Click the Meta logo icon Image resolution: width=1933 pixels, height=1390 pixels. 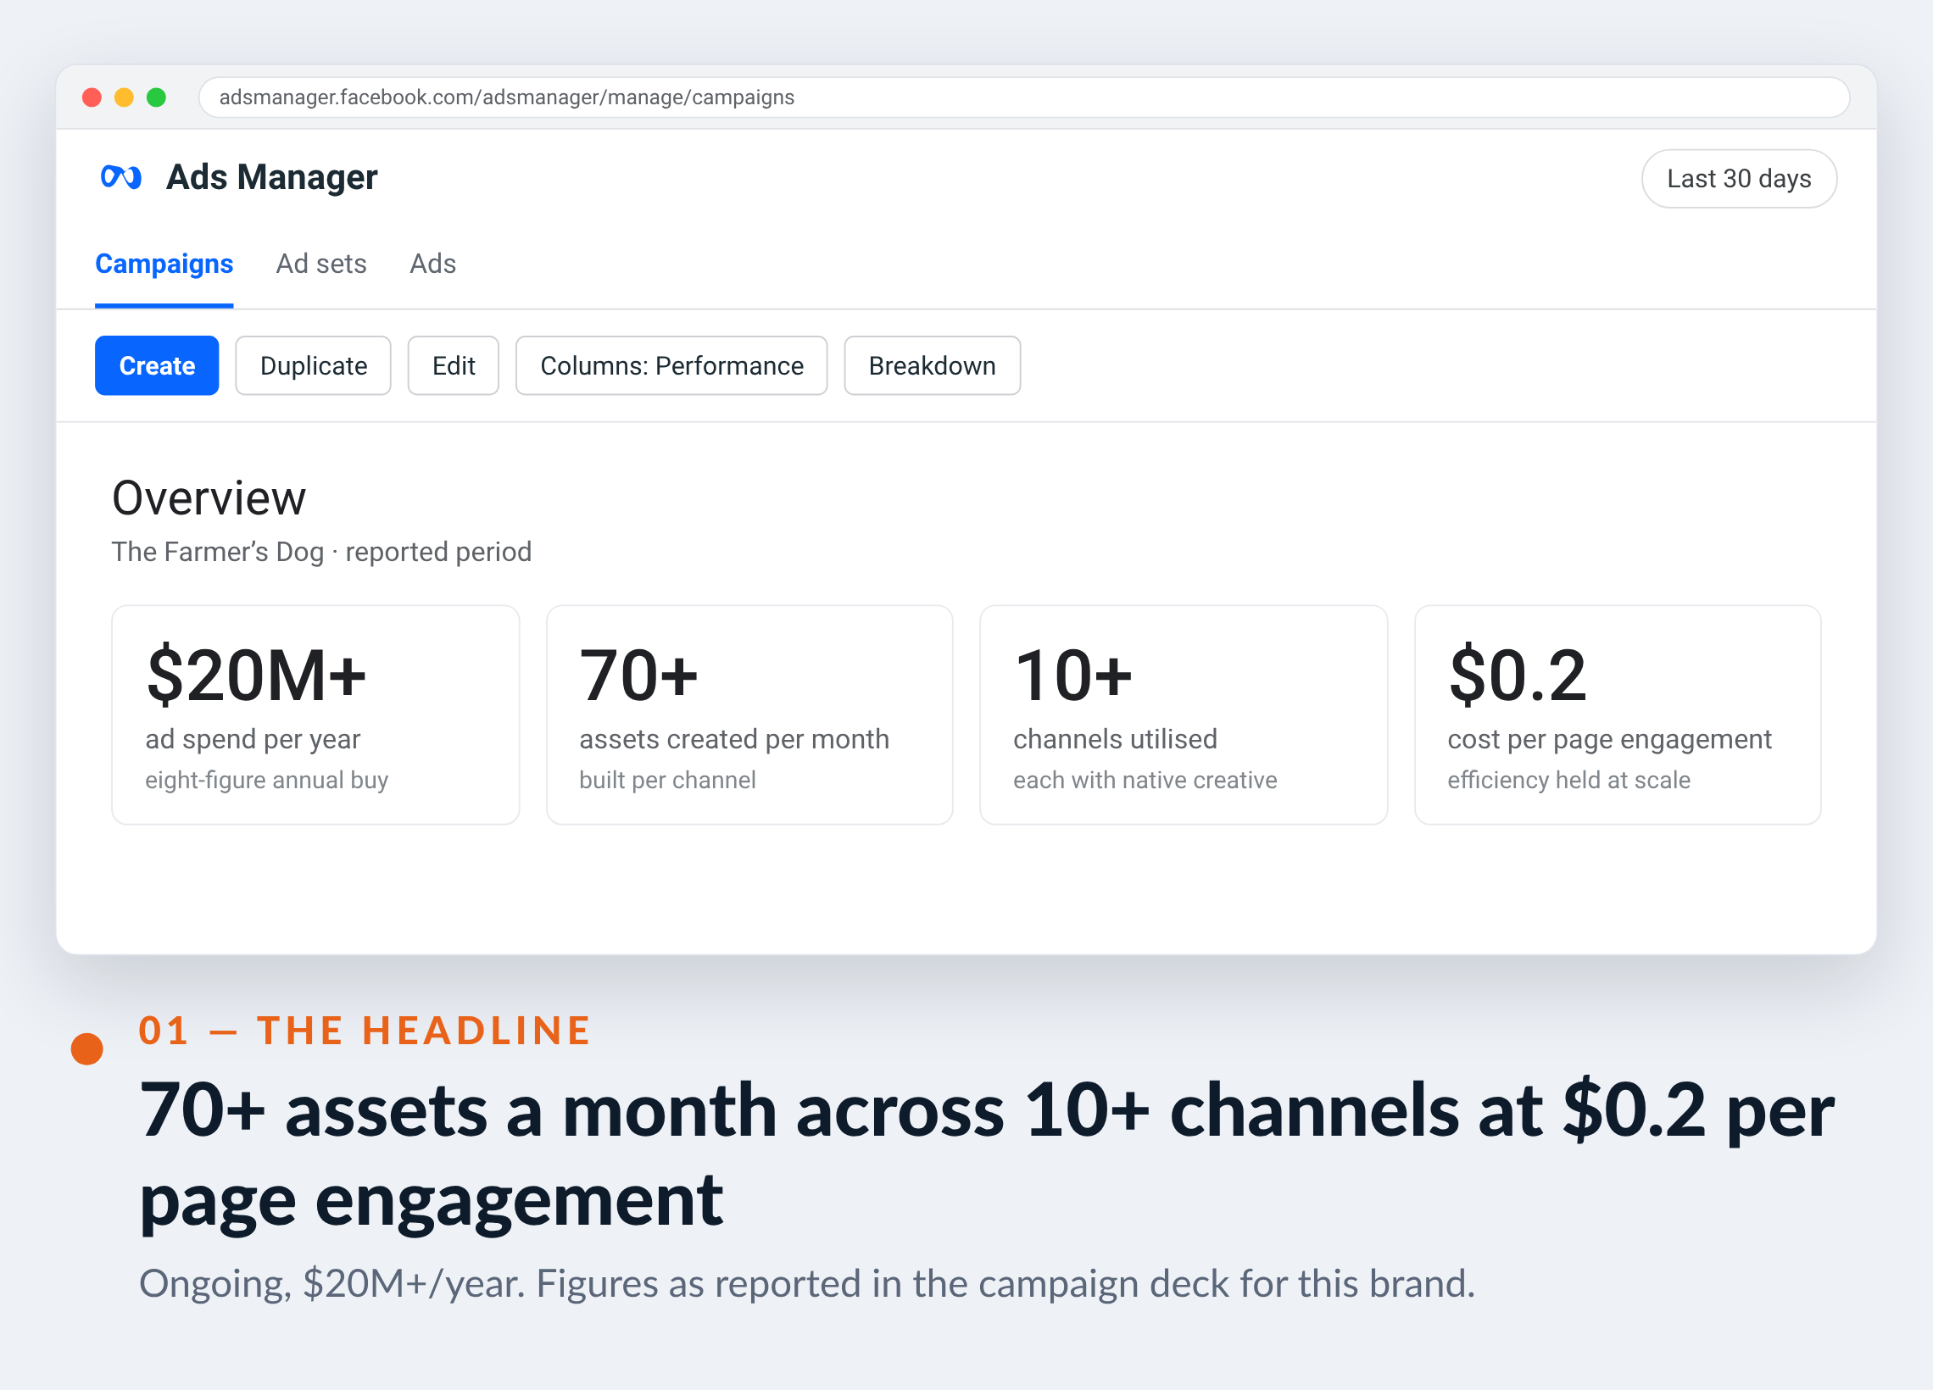click(121, 177)
